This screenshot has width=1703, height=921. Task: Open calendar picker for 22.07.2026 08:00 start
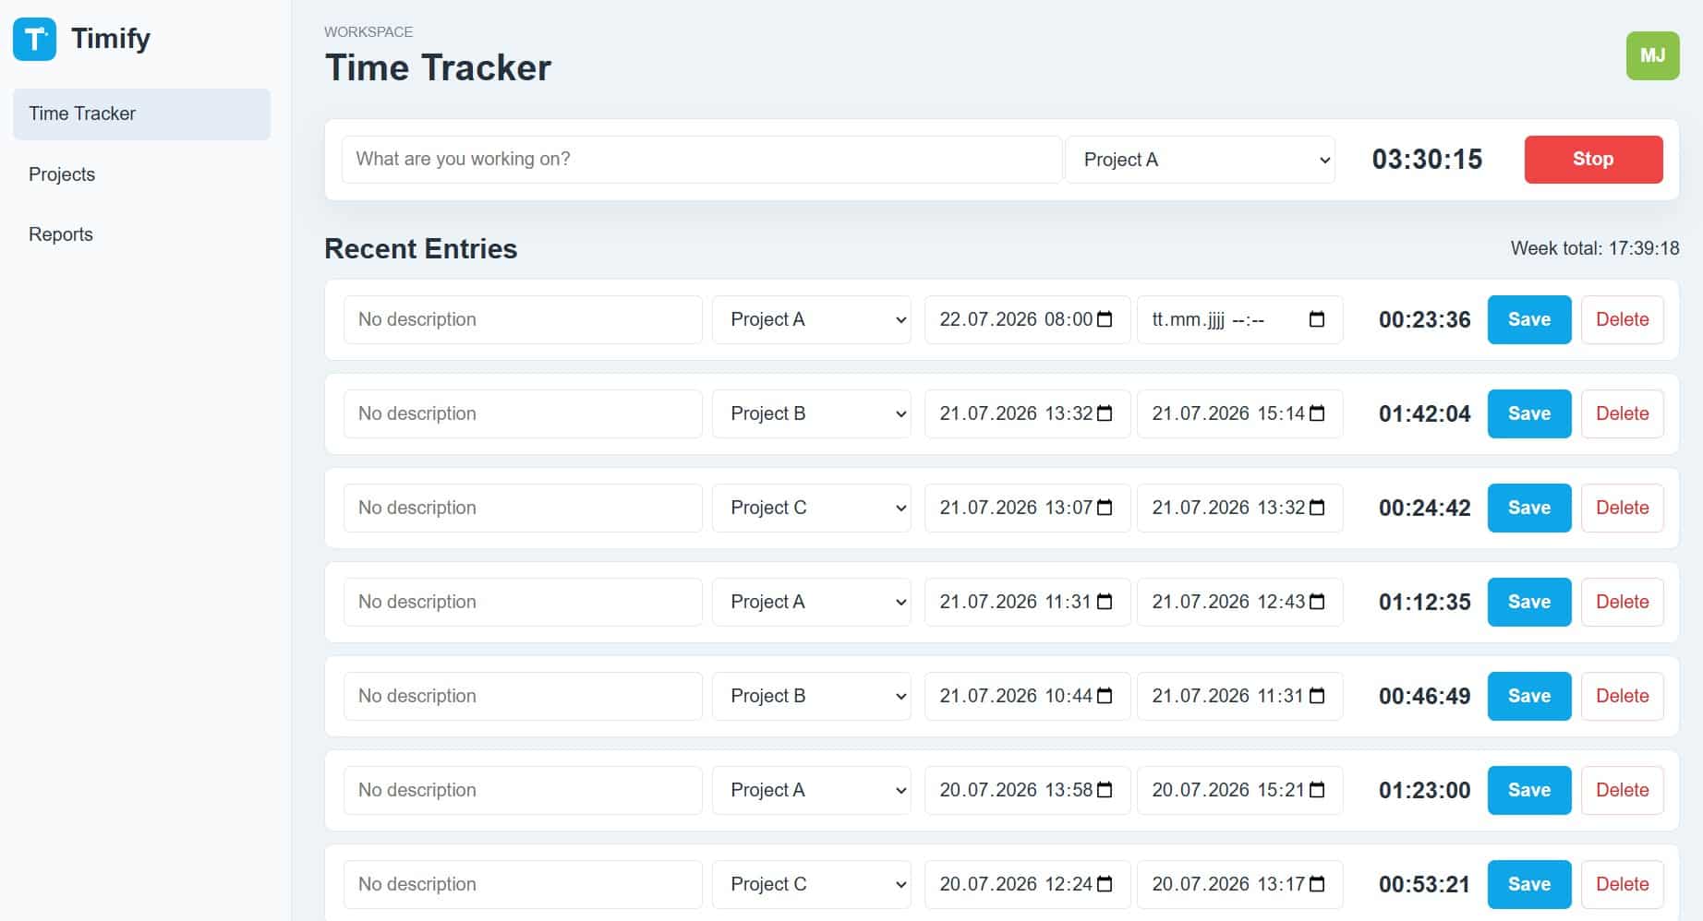[x=1105, y=319]
